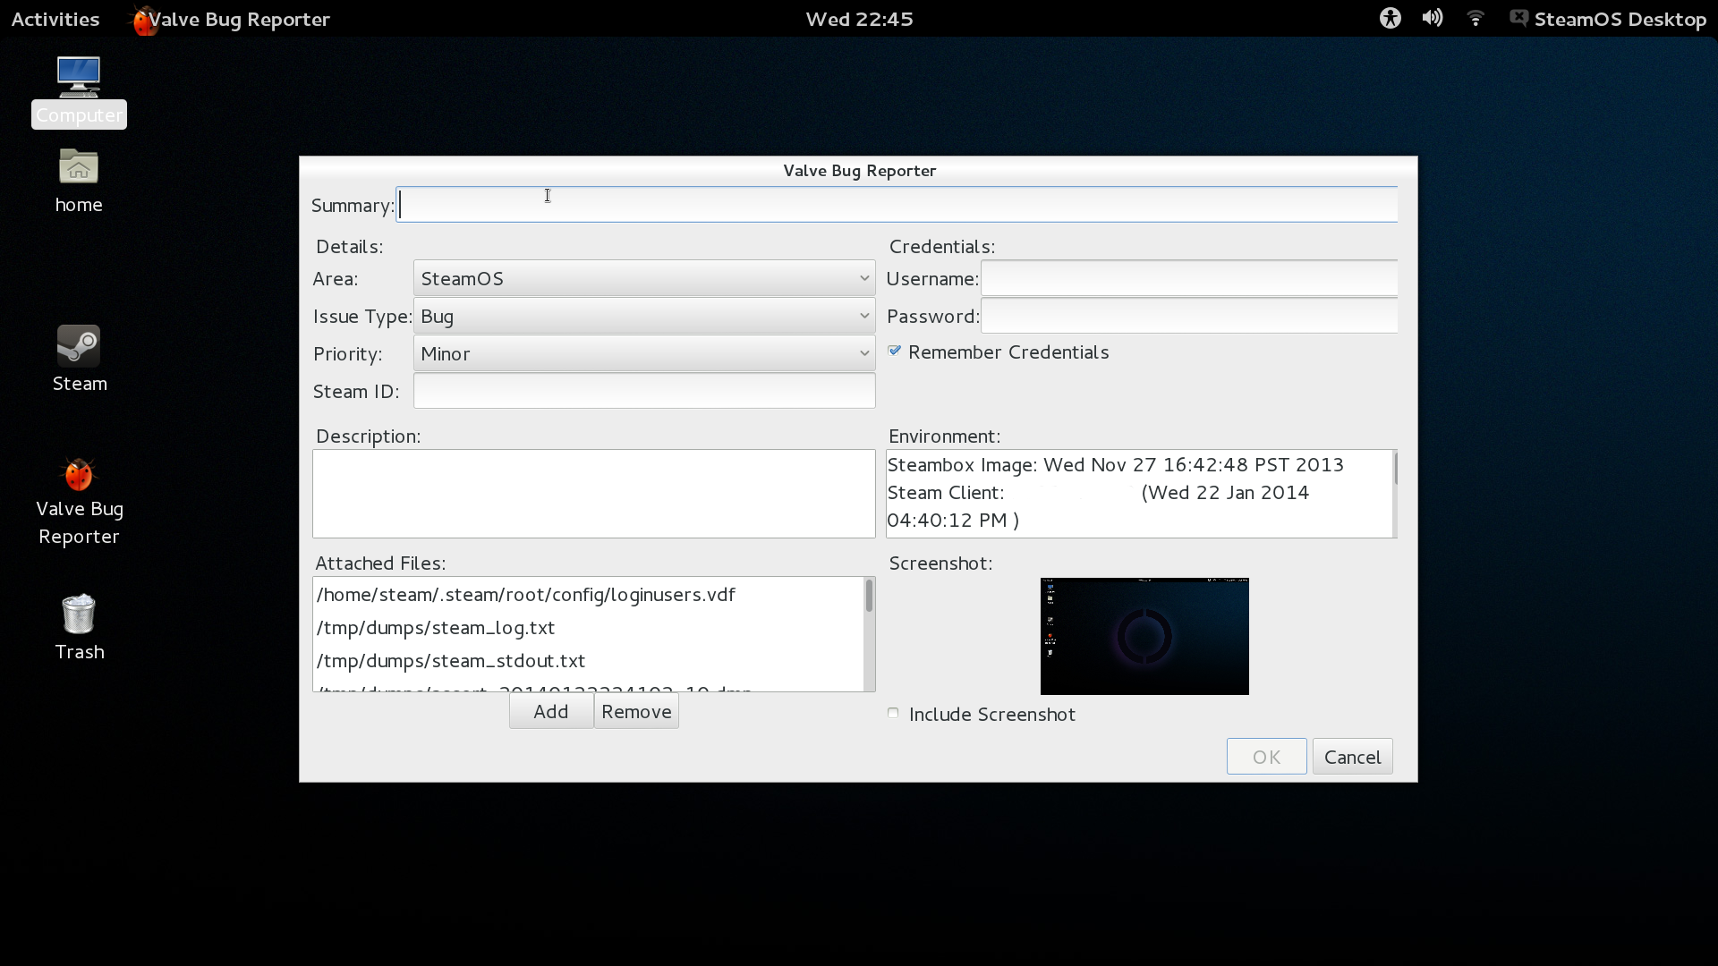Uncheck Remember Credentials checkbox
This screenshot has height=966, width=1718.
[x=895, y=352]
